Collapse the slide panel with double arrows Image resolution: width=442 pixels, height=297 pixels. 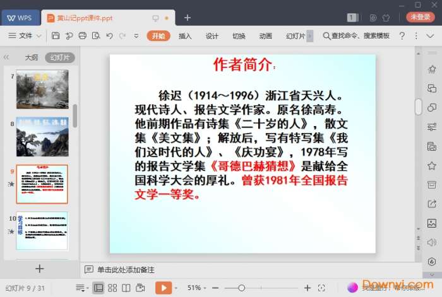[6, 57]
